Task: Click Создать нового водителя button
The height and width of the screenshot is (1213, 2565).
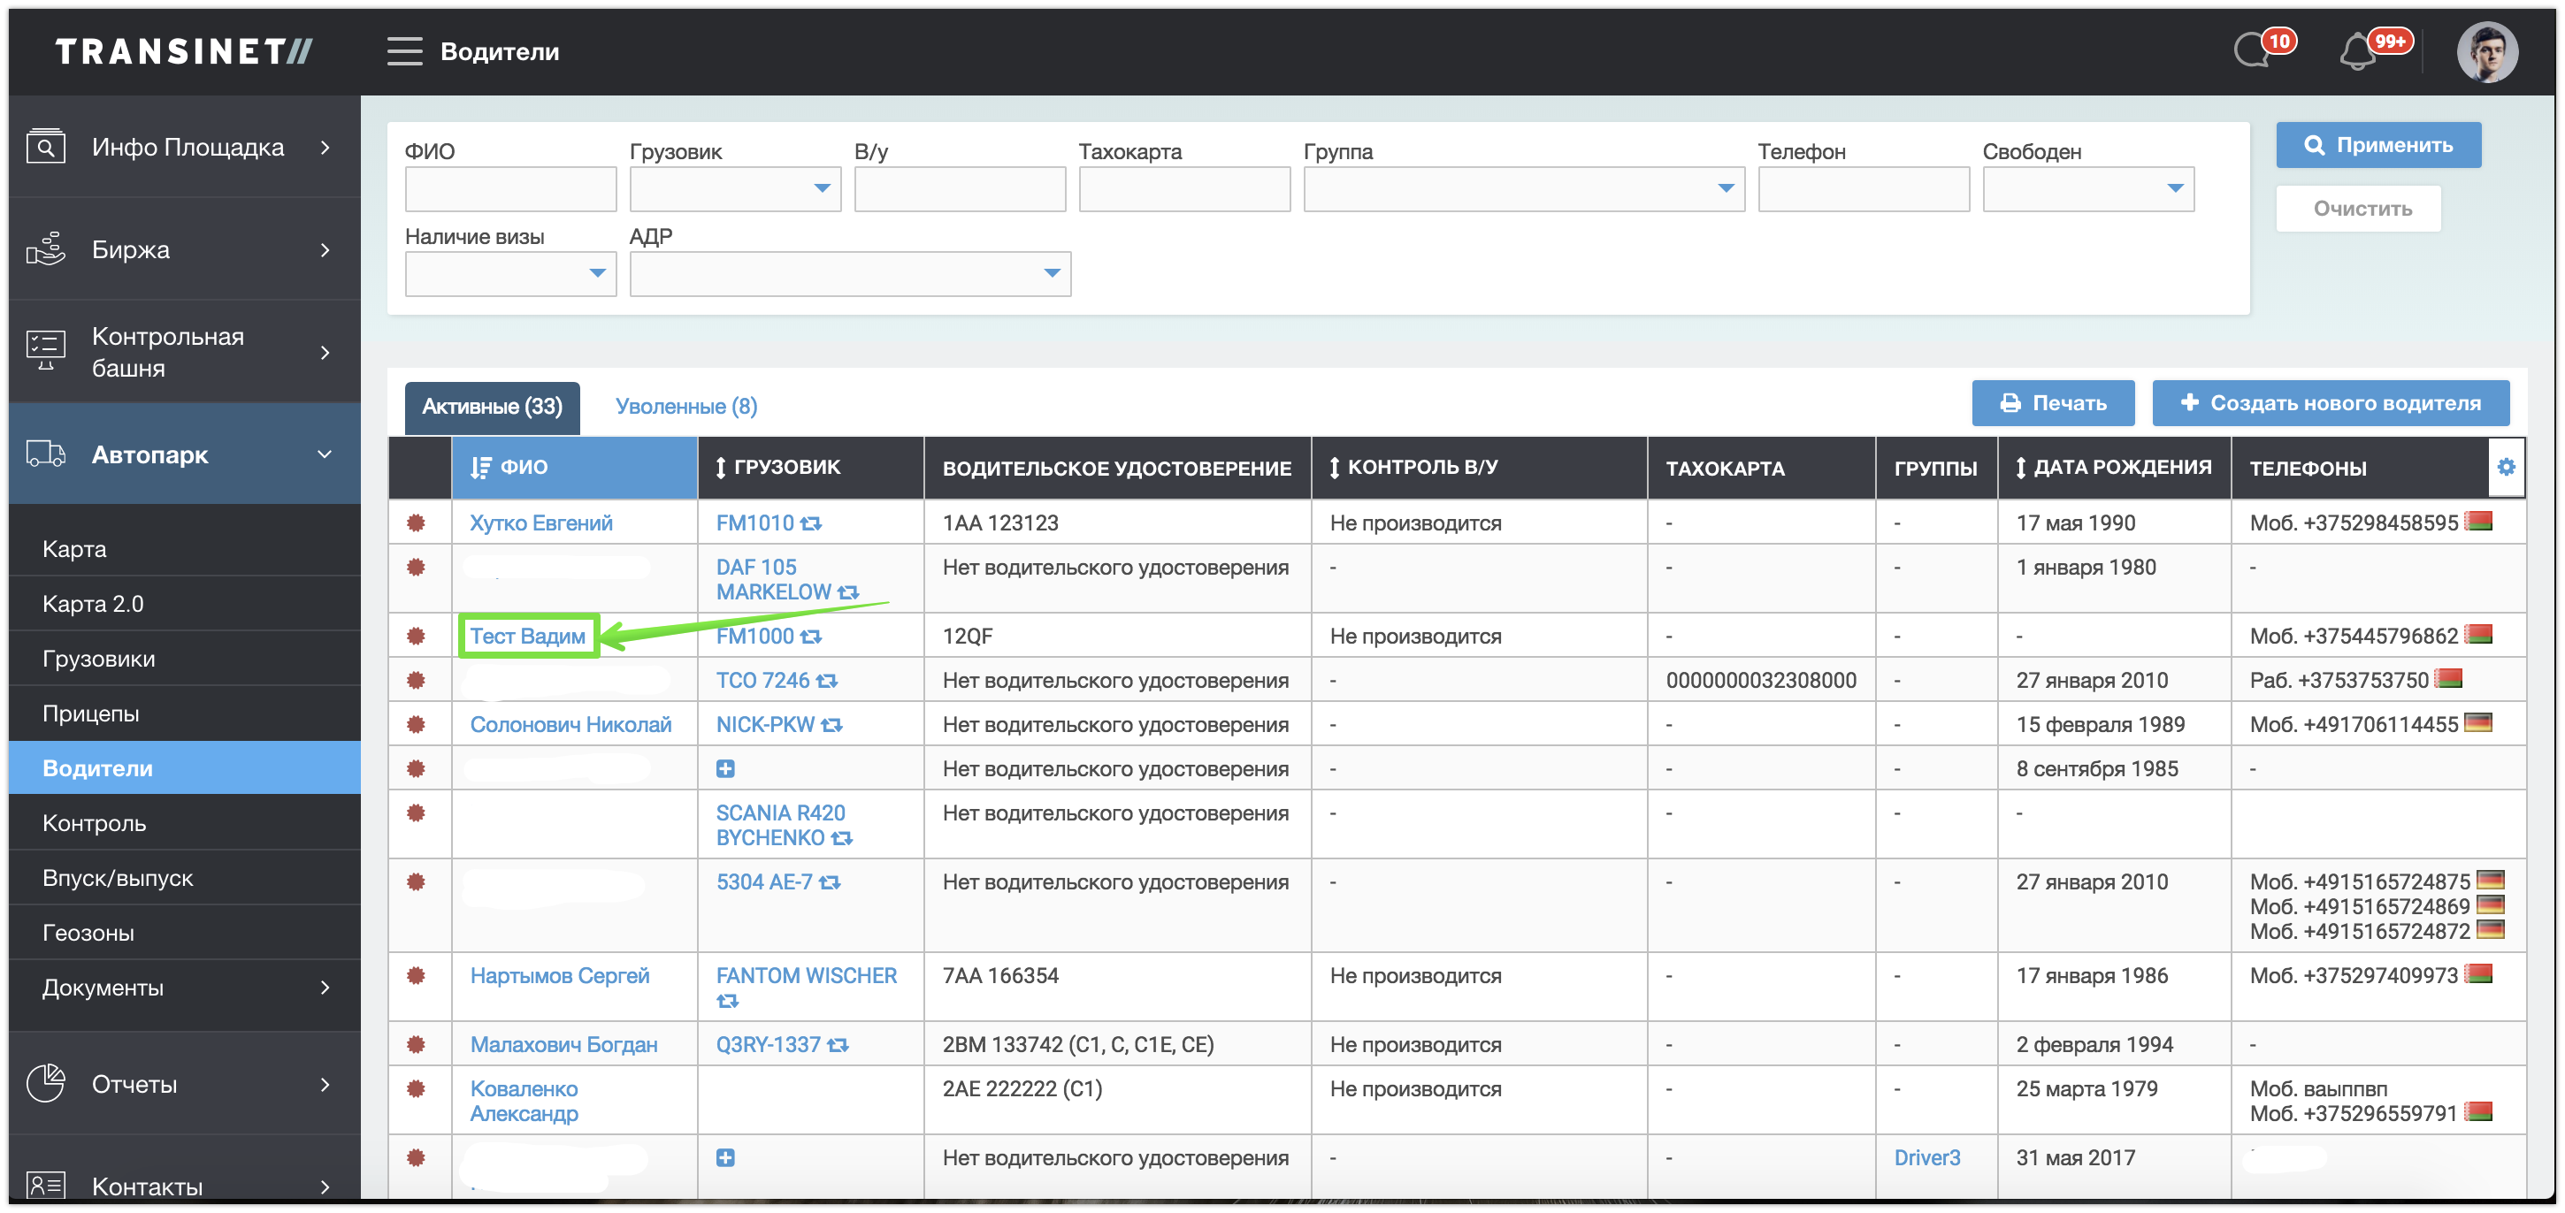Action: 2330,403
